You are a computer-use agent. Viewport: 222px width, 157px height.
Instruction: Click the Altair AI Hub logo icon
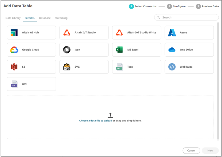click(14, 32)
